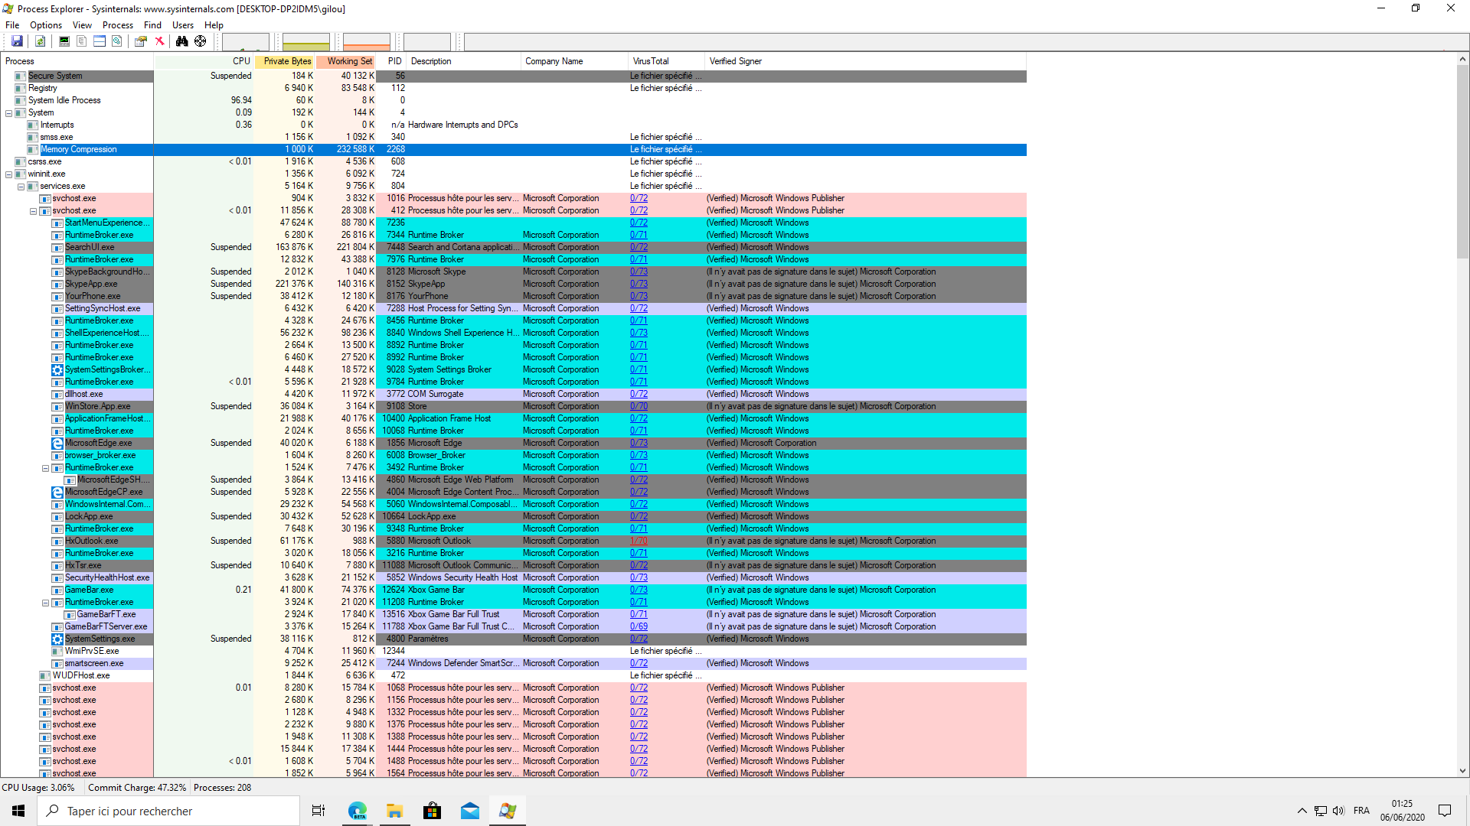
Task: Open Microsoft Store from the taskbar
Action: 433,811
